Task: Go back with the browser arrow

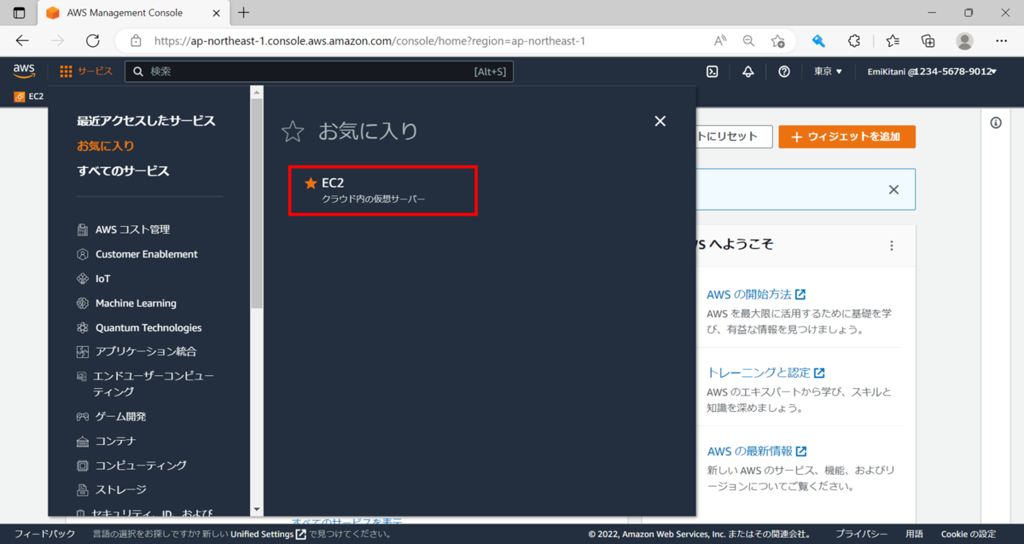Action: 22,41
